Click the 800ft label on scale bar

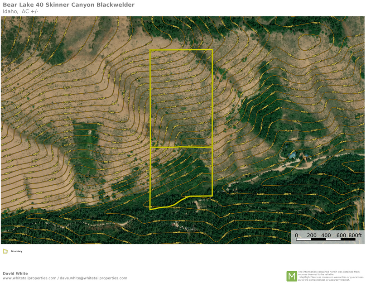355,235
